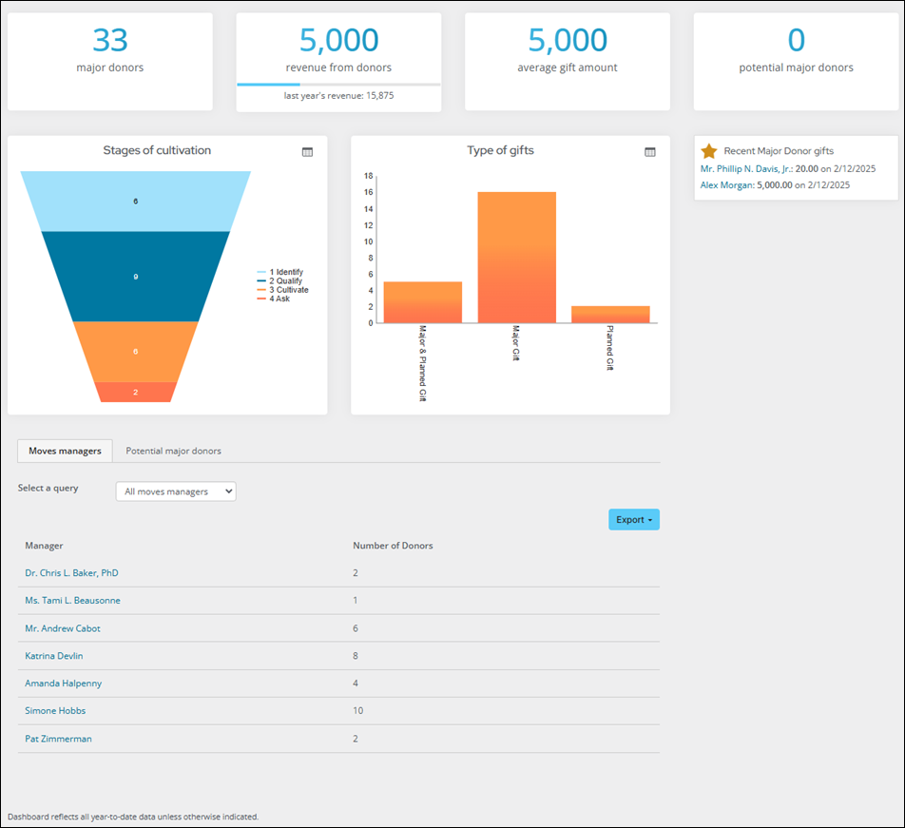Click the tallest Major Gift bar

516,258
